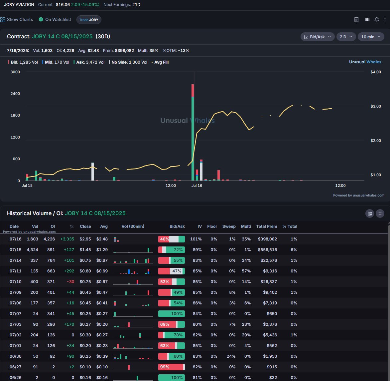This screenshot has height=381, width=390.
Task: Toggle the On Watchlist checkmark
Action: tap(41, 19)
